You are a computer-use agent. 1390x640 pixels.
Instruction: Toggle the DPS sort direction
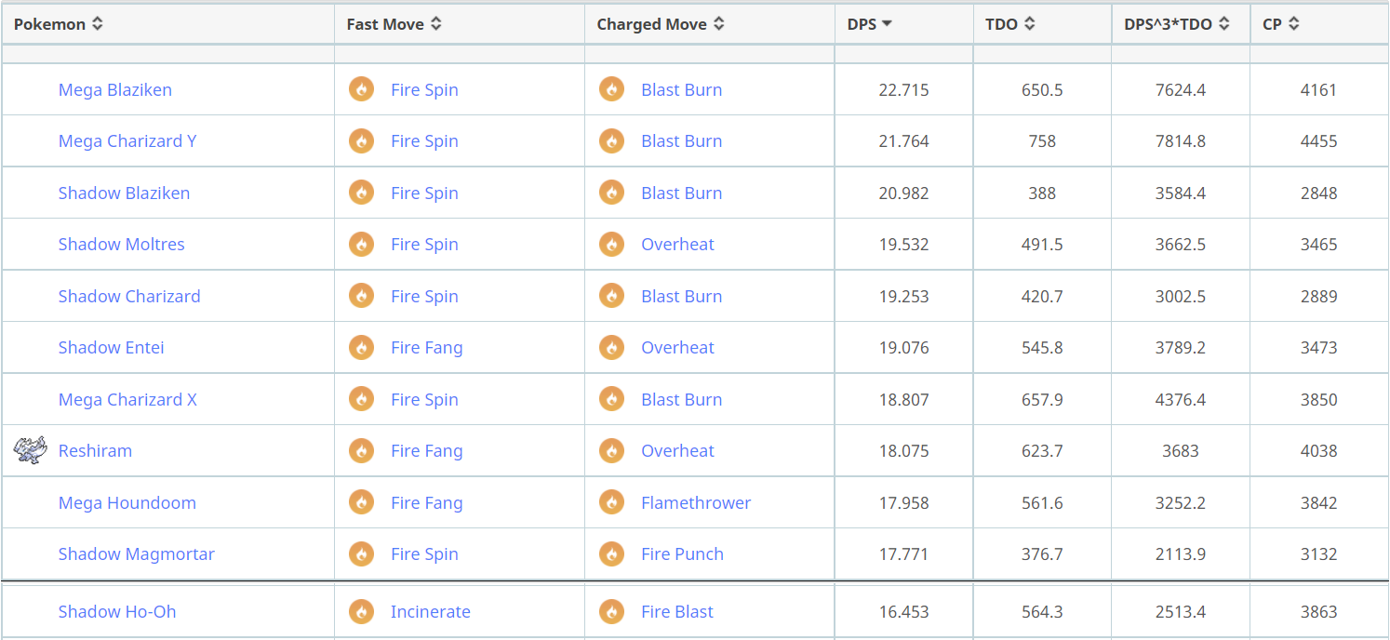click(x=870, y=24)
